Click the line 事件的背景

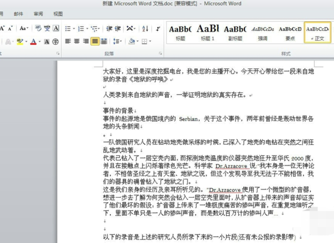(x=118, y=110)
